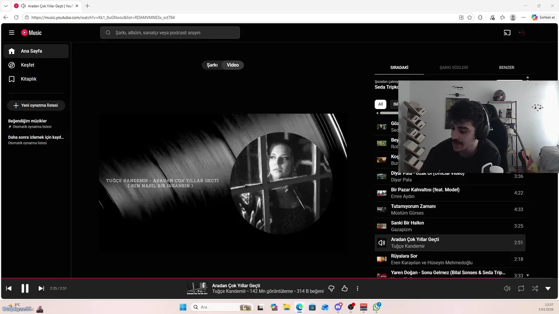The height and width of the screenshot is (314, 559).
Task: Create a Yeni oynatma listesi
Action: point(36,105)
